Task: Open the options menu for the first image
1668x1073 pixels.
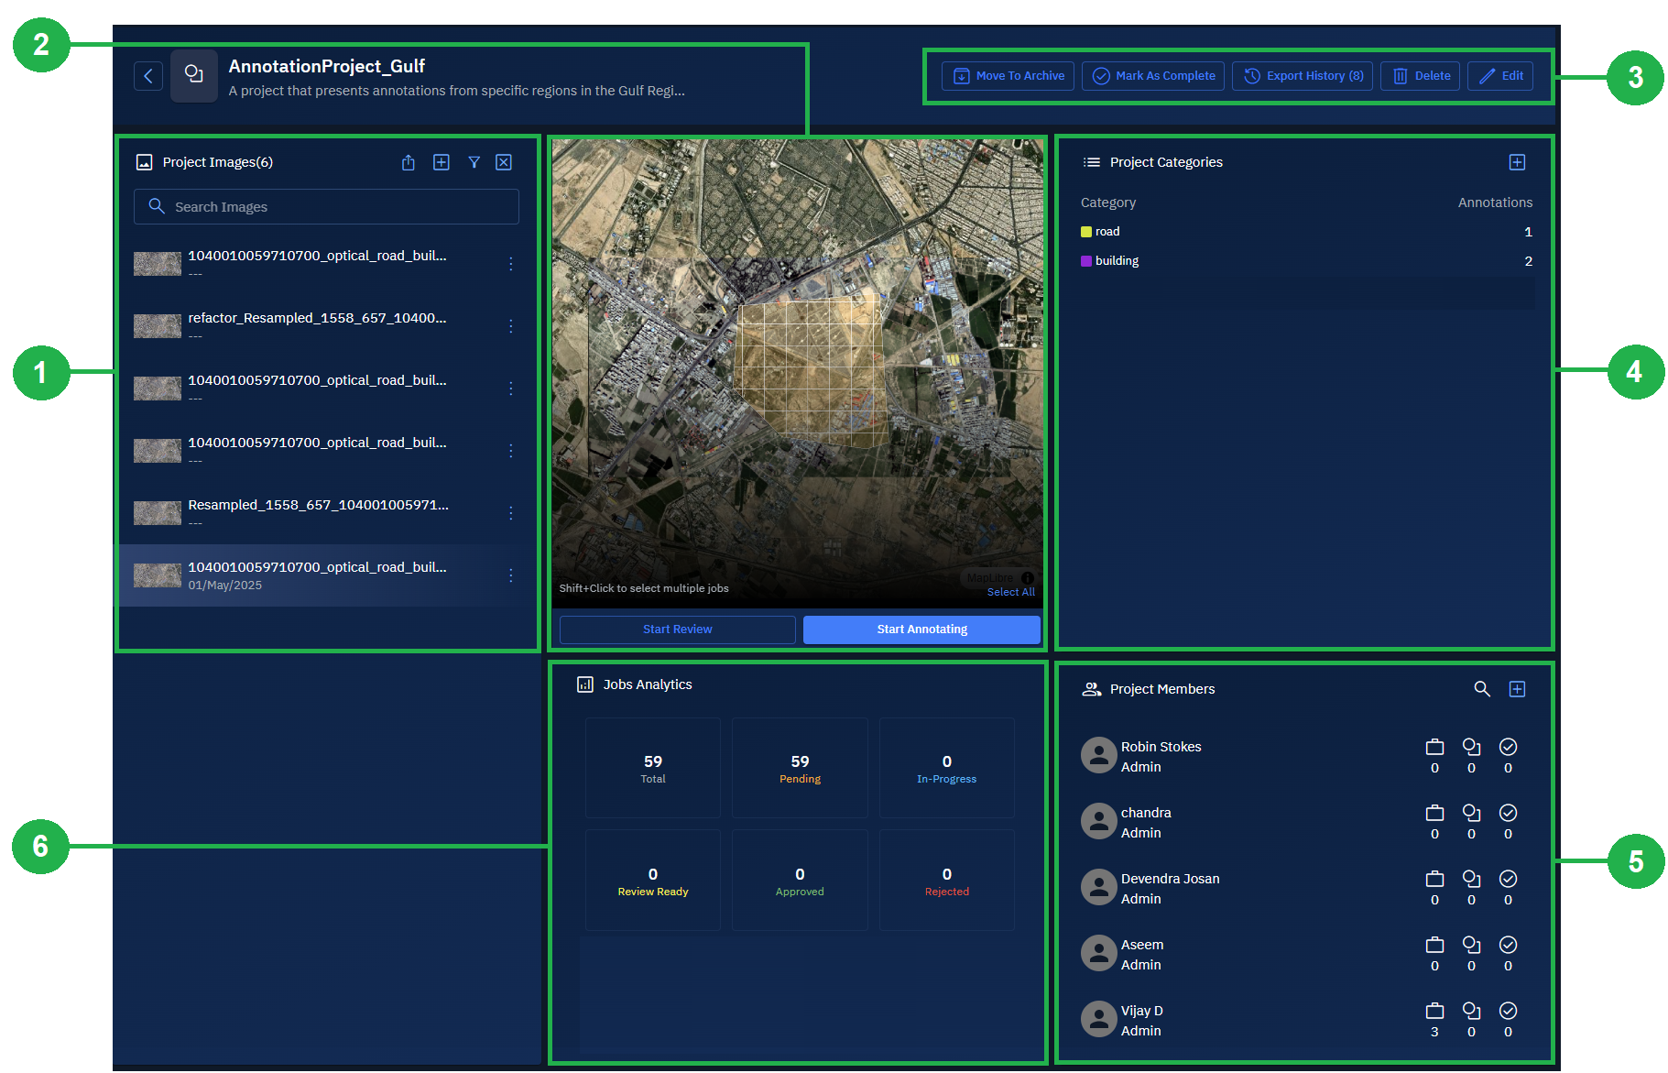Action: (x=511, y=264)
